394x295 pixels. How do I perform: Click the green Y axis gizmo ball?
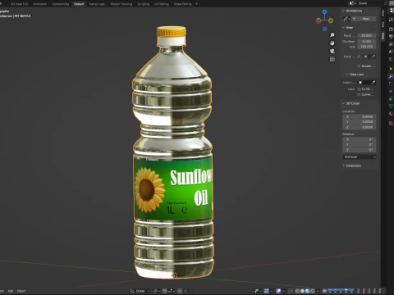pos(331,20)
